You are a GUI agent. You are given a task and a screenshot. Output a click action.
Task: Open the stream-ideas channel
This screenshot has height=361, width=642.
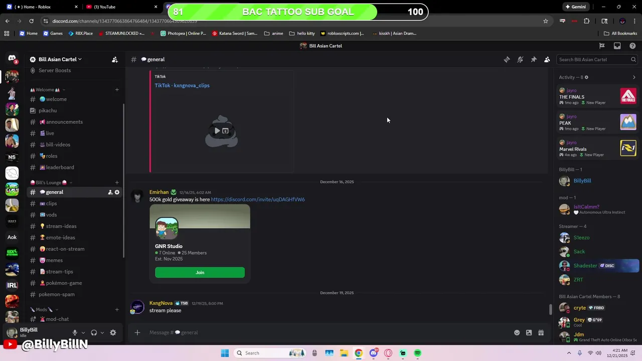(74, 226)
